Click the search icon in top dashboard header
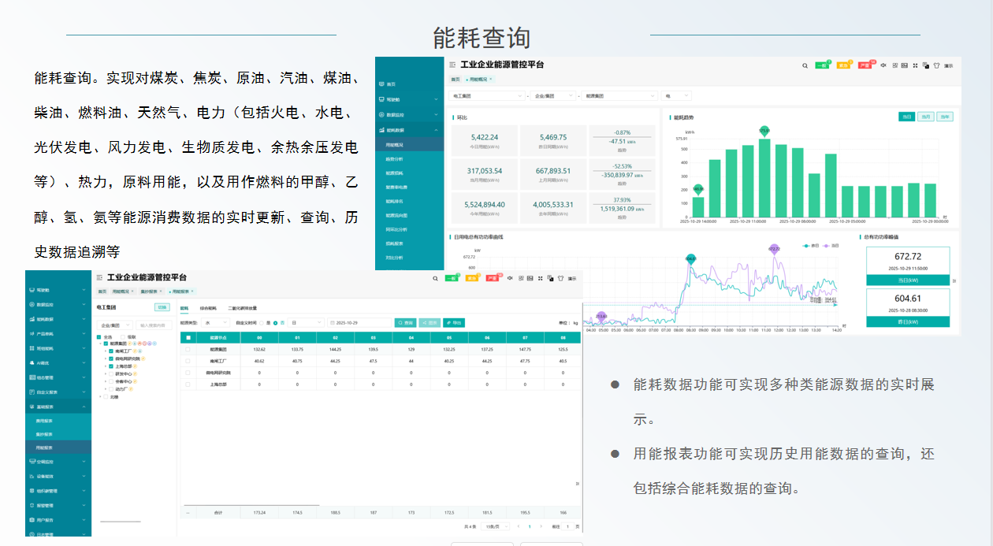Screen dimensions: 993x546 [804, 65]
